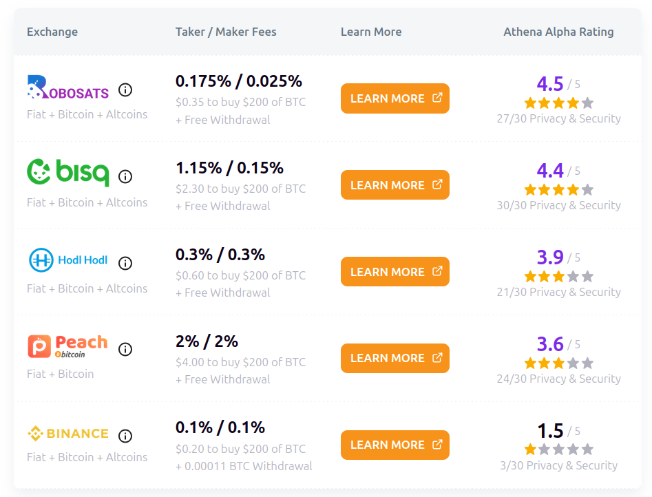Click the 3.6 rating score
The image size is (652, 497).
pyautogui.click(x=549, y=344)
